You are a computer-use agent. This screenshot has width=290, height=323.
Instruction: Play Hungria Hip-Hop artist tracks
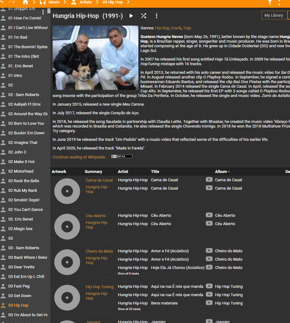tap(131, 16)
